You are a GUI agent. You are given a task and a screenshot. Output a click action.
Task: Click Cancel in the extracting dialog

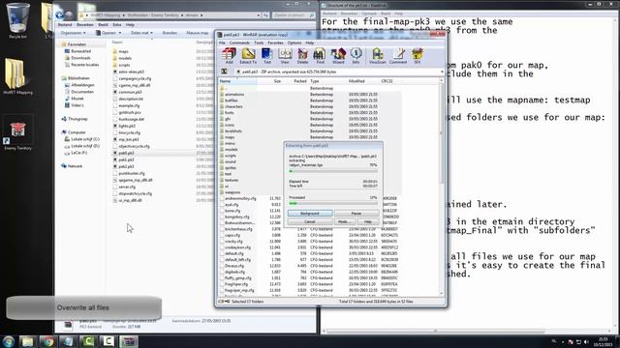tap(310, 221)
